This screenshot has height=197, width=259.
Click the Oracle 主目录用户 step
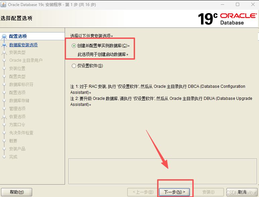click(x=26, y=60)
